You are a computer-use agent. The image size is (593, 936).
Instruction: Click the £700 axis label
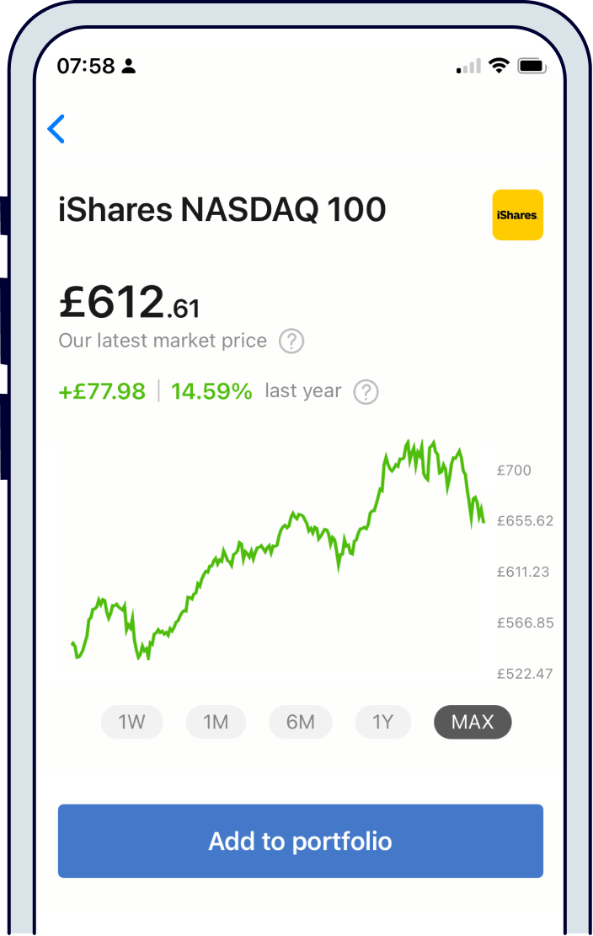(514, 471)
